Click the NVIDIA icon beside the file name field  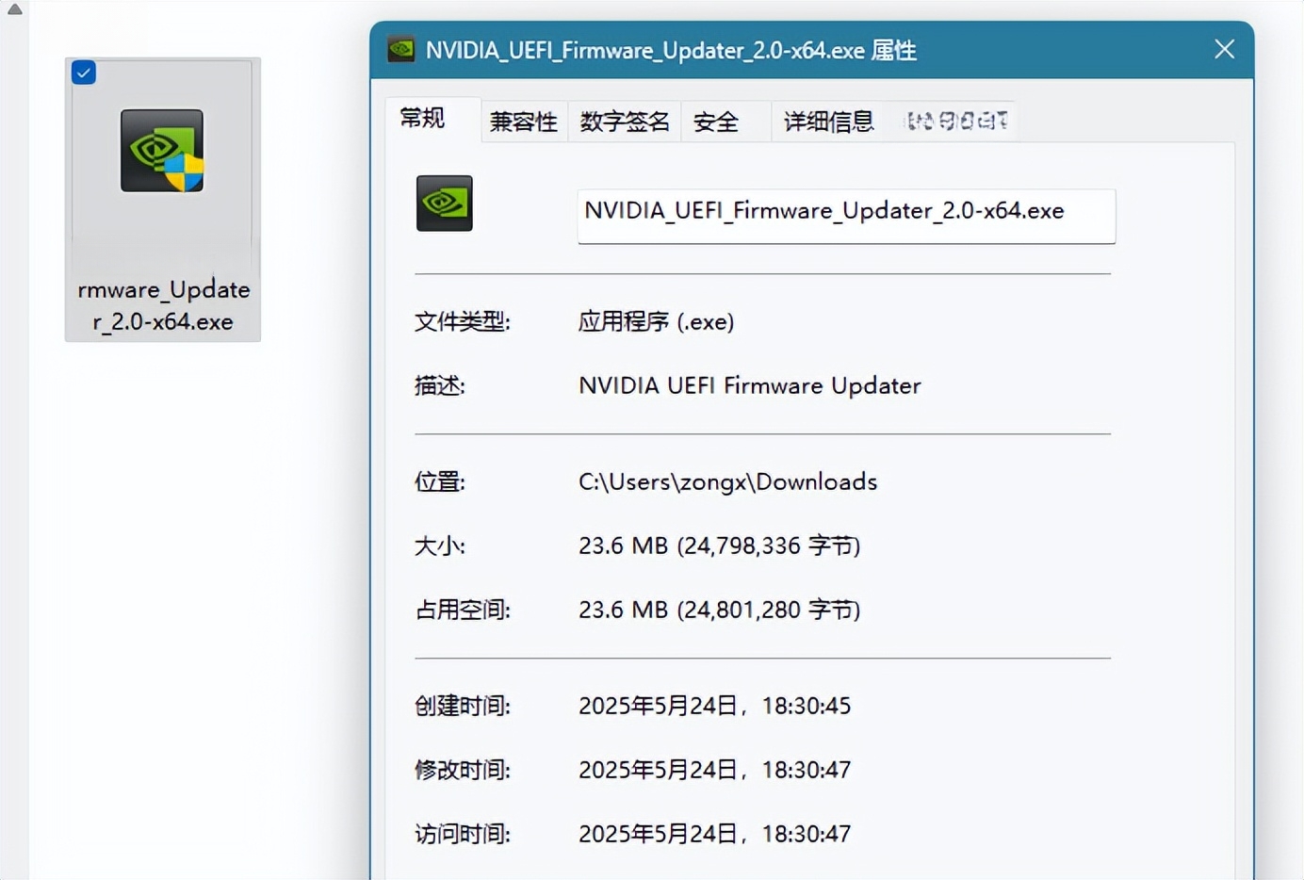click(445, 204)
